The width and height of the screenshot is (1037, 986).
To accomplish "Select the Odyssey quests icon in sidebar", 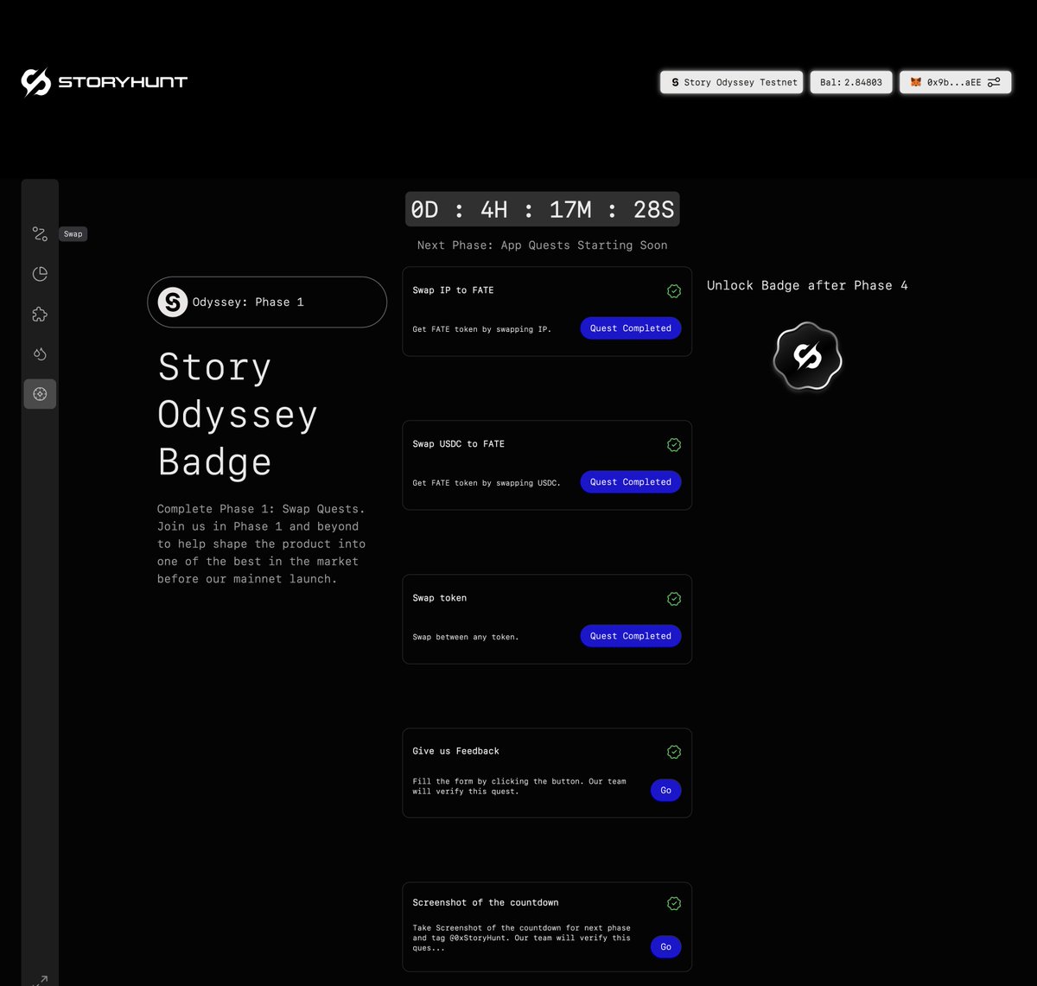I will point(40,394).
